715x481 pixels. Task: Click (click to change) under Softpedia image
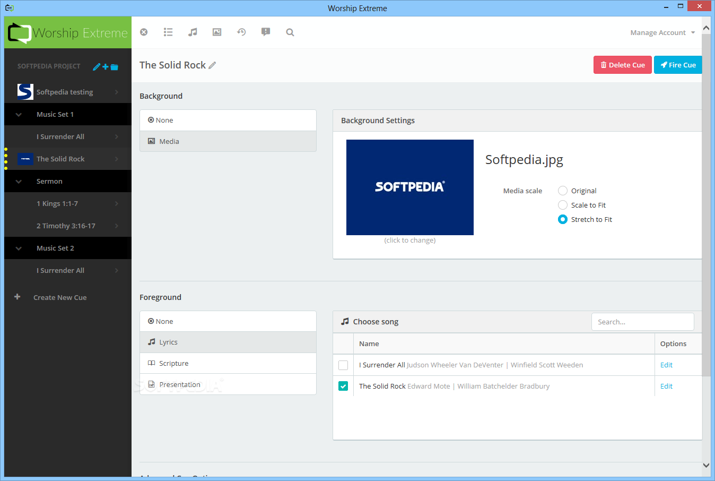pyautogui.click(x=410, y=240)
